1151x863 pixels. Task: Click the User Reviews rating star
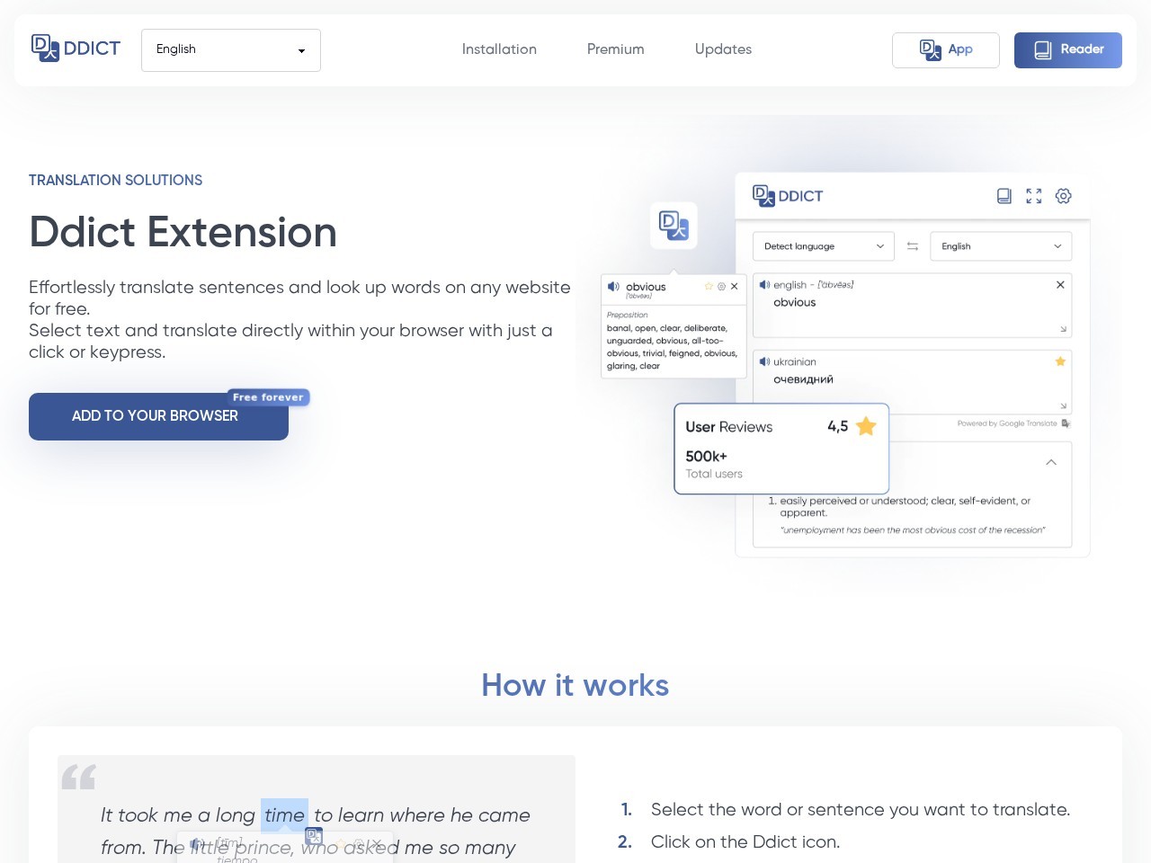click(866, 426)
